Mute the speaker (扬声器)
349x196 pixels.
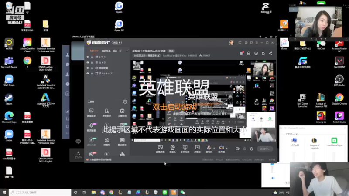[x=221, y=149]
